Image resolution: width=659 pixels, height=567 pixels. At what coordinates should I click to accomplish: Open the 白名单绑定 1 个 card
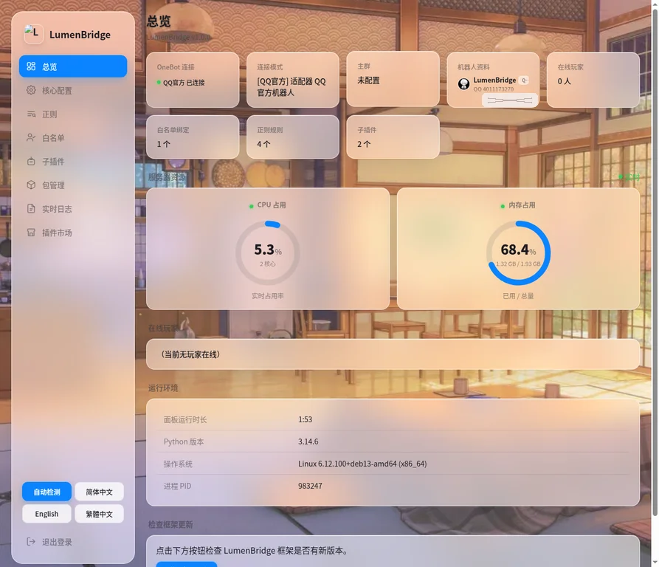coord(193,137)
